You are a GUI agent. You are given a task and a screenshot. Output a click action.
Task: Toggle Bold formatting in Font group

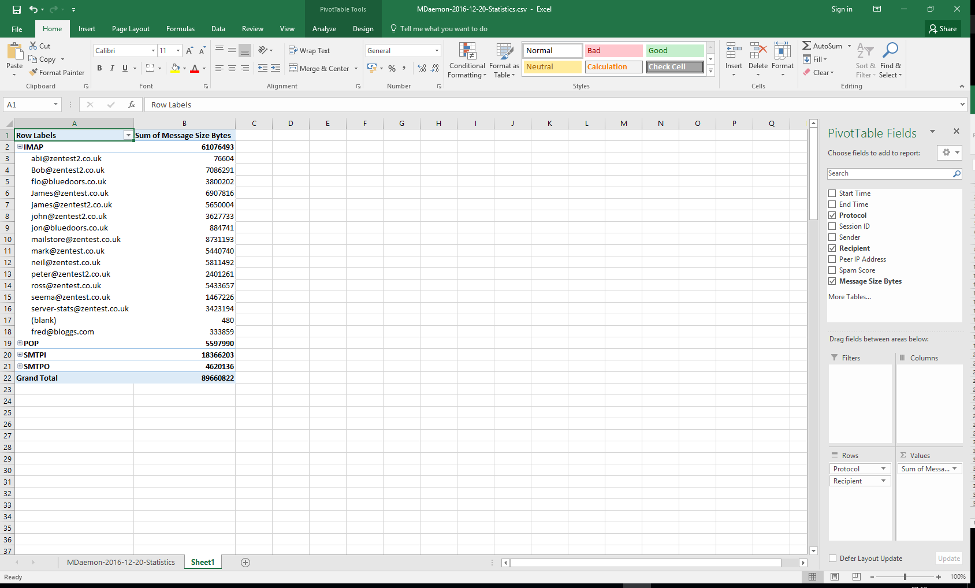tap(99, 68)
